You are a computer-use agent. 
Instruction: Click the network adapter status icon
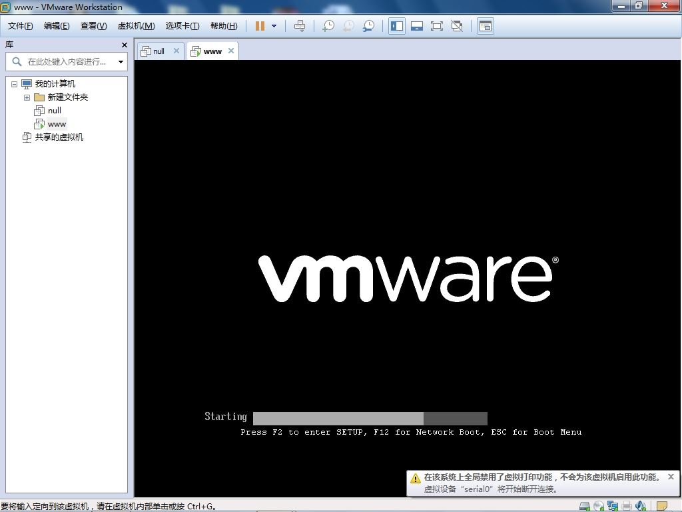coord(613,507)
